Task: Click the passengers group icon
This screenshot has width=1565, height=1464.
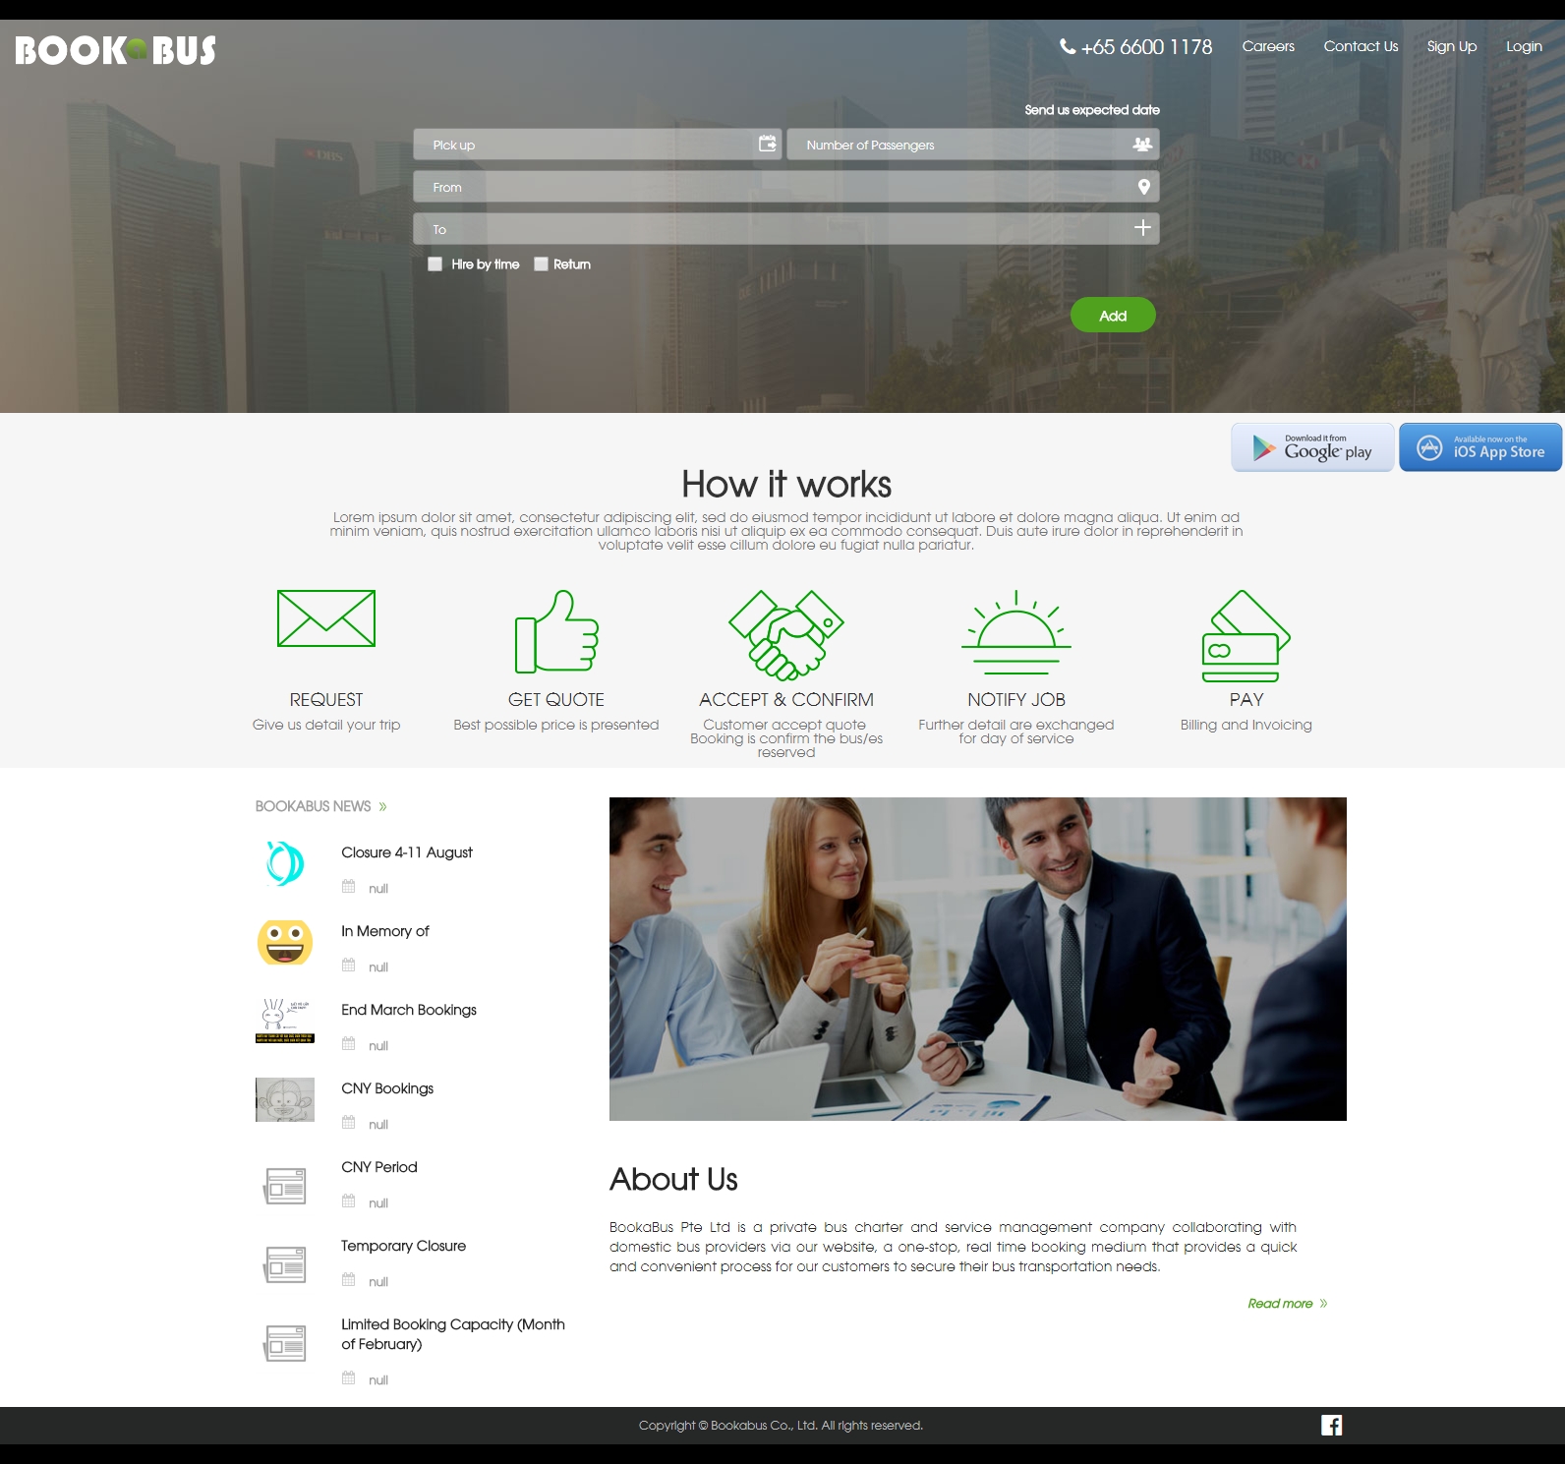Action: point(1142,144)
